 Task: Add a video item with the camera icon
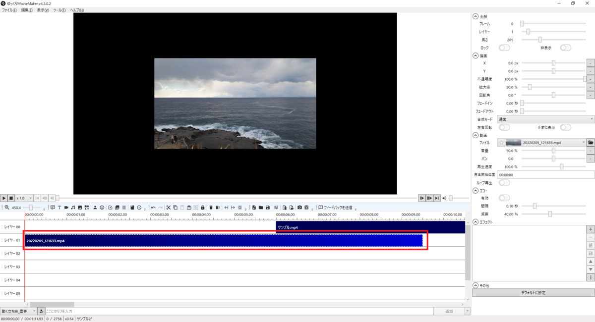[66, 207]
